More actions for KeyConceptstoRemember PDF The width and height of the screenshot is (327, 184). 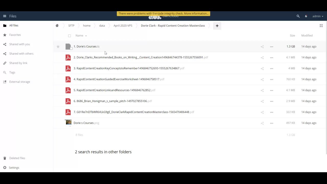tap(272, 69)
